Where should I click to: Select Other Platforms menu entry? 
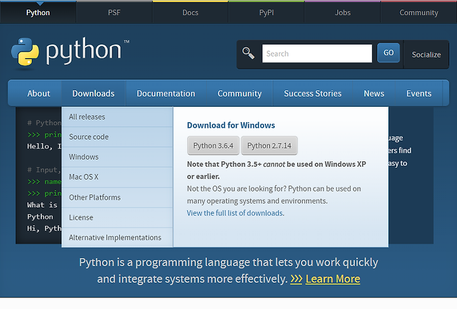[x=117, y=198]
